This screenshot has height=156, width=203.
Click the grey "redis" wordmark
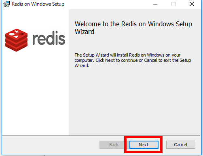tap(49, 38)
